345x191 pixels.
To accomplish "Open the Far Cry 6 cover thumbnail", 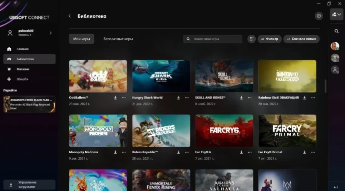I will (x=224, y=131).
